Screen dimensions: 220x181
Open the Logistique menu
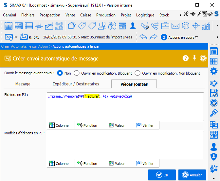click(x=145, y=15)
